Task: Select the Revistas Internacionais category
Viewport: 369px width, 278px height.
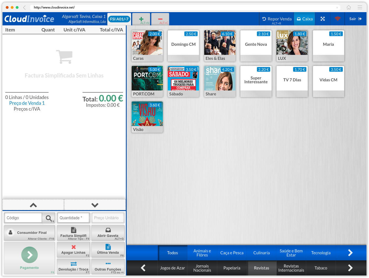Action: tap(291, 268)
